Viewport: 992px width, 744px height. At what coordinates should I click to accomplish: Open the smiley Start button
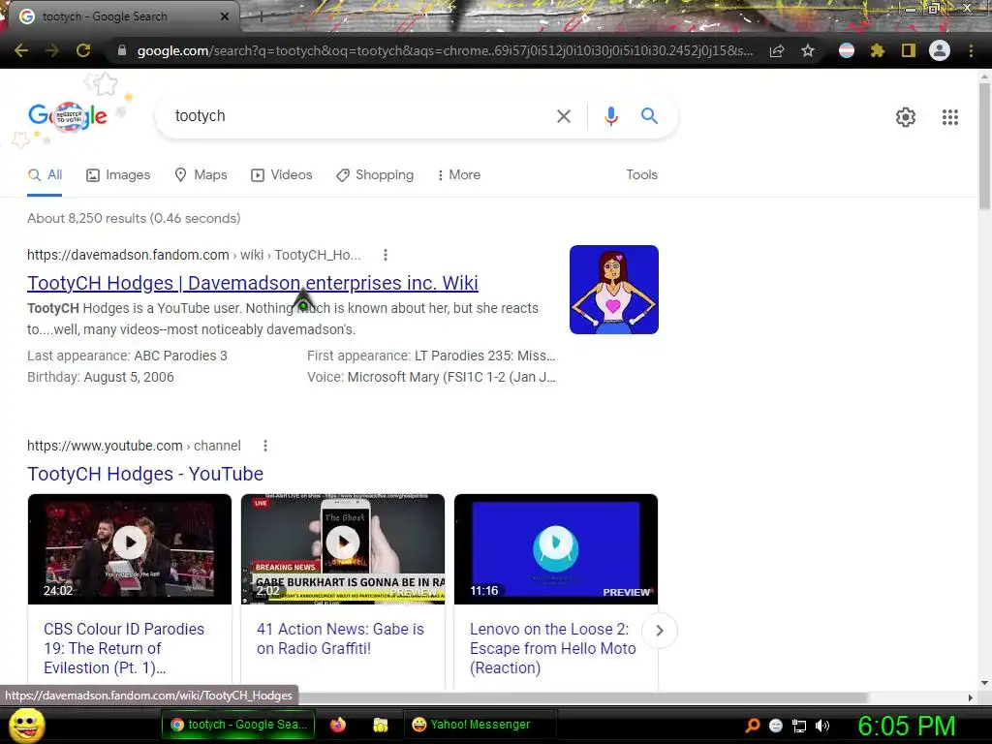point(26,725)
